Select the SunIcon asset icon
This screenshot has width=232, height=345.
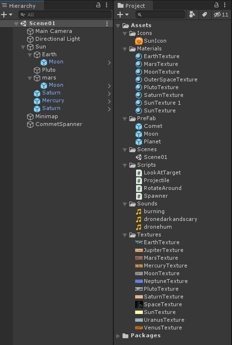(x=139, y=41)
